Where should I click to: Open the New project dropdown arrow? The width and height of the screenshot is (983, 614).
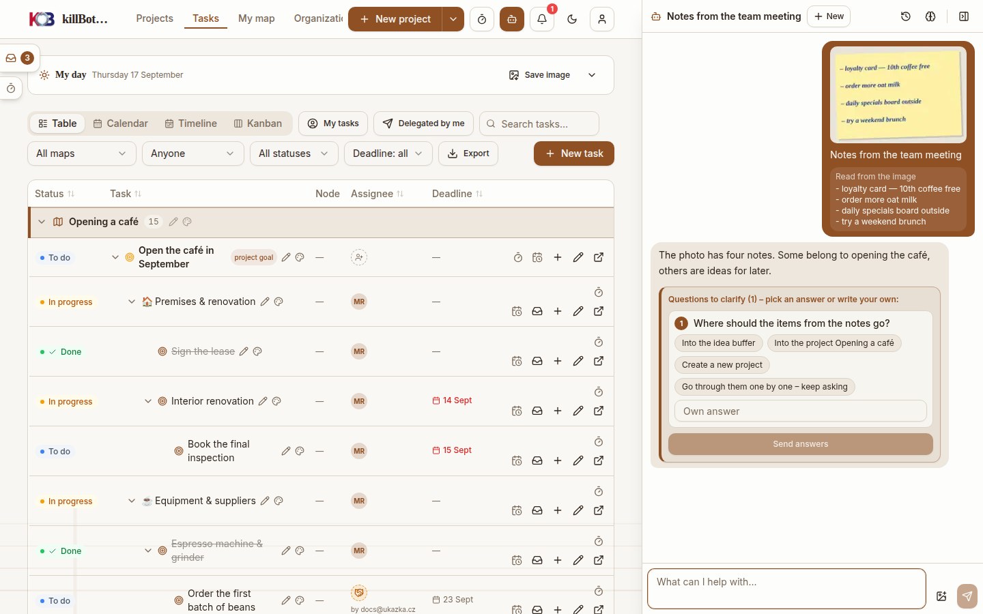[x=453, y=19]
